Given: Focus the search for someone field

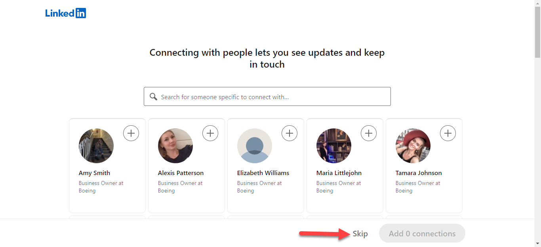Looking at the screenshot, I should [273, 97].
